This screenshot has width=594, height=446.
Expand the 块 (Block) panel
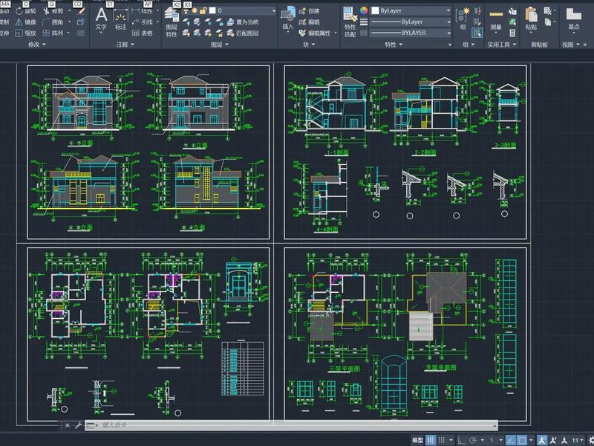click(309, 45)
